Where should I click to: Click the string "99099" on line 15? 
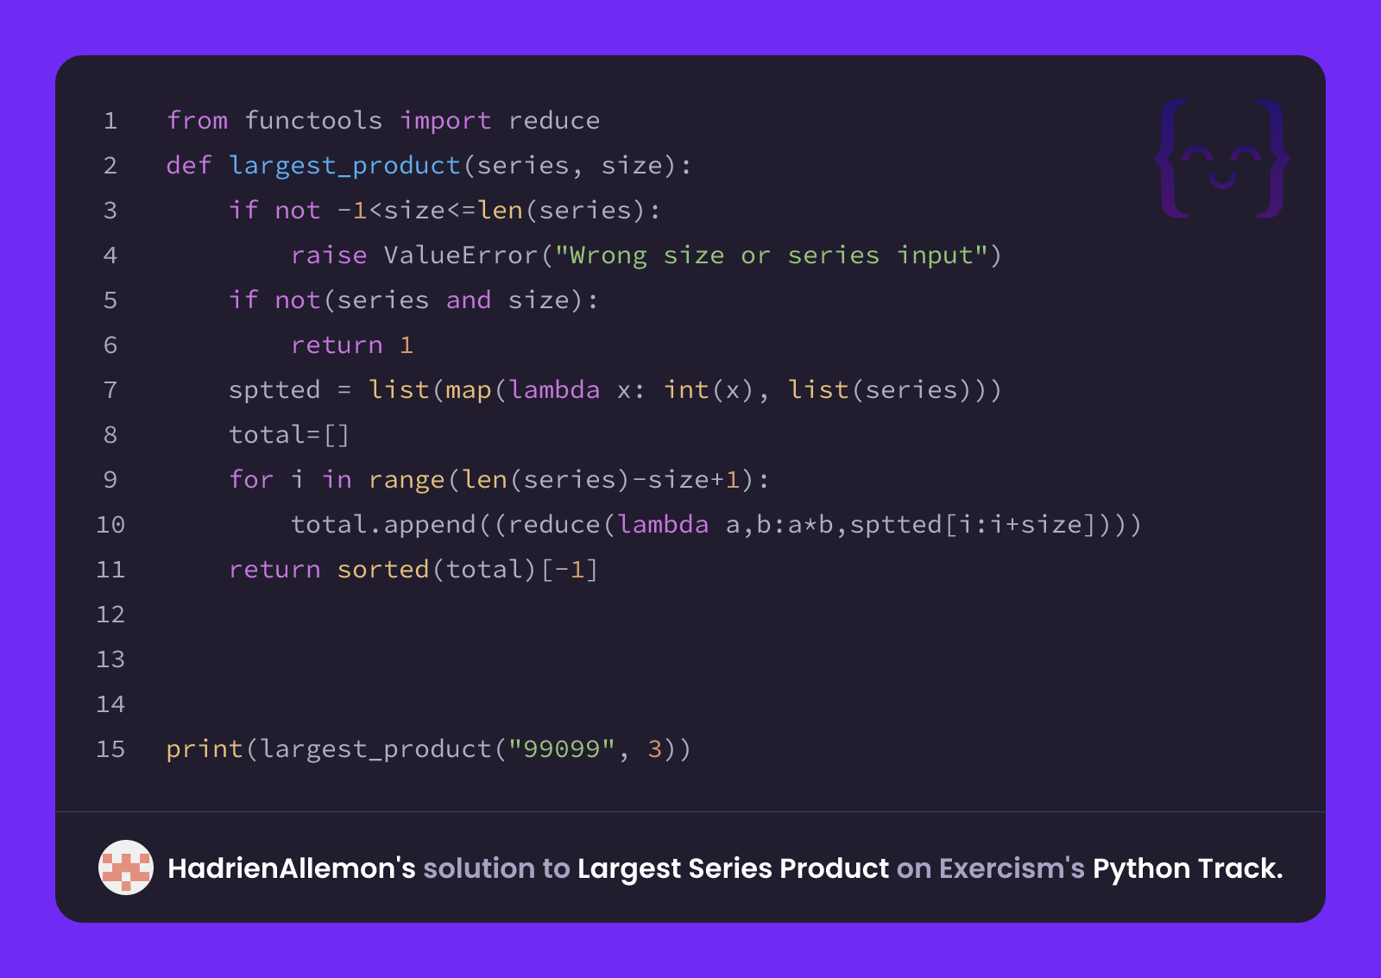[561, 749]
